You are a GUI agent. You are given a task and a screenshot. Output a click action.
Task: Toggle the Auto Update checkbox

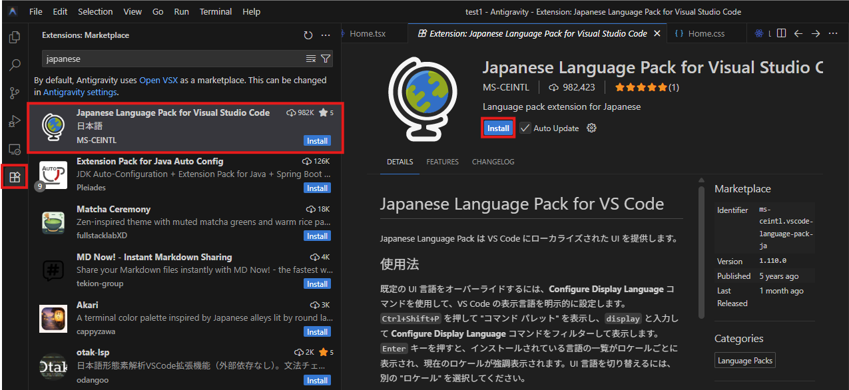point(525,128)
